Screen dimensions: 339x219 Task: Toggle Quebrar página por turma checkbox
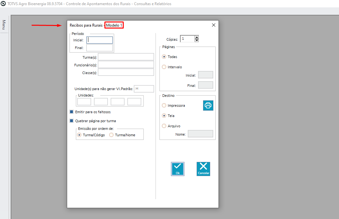tap(72, 121)
